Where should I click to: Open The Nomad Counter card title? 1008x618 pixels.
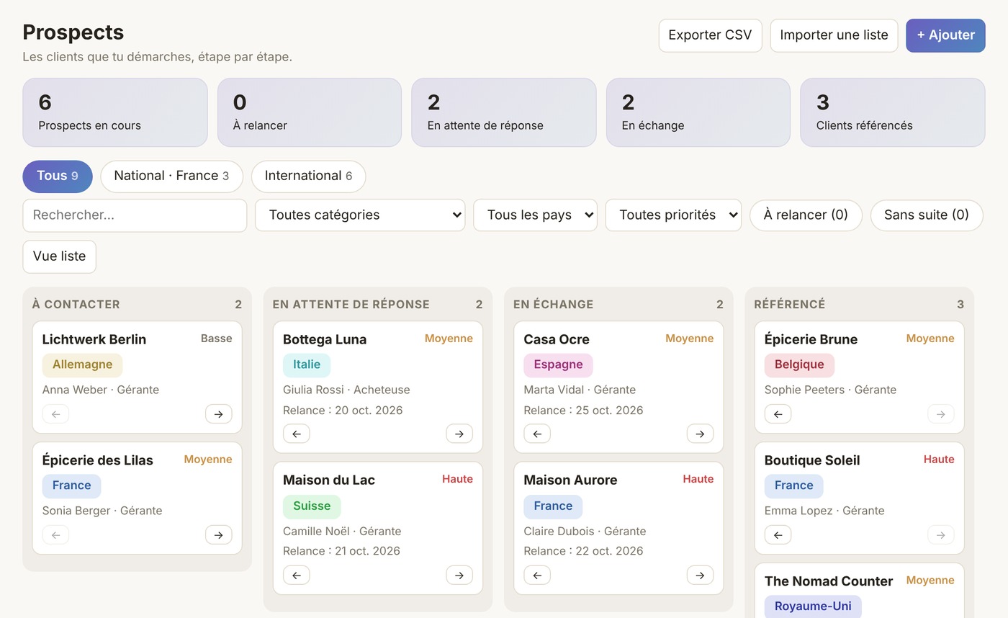click(829, 581)
